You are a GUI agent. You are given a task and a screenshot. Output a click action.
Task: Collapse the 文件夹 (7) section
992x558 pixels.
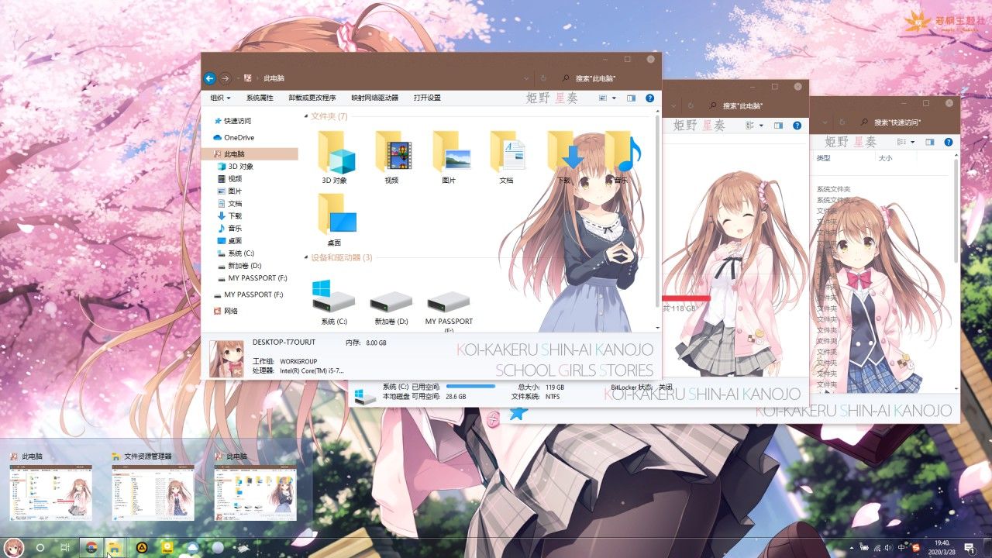(305, 116)
